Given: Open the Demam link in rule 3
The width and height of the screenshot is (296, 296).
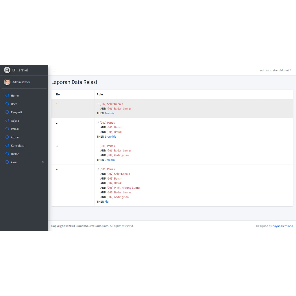Looking at the screenshot, I should pos(110,160).
